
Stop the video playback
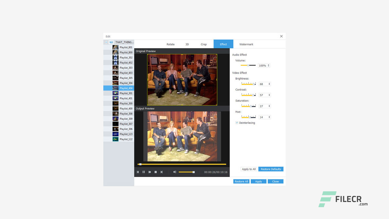pyautogui.click(x=156, y=172)
